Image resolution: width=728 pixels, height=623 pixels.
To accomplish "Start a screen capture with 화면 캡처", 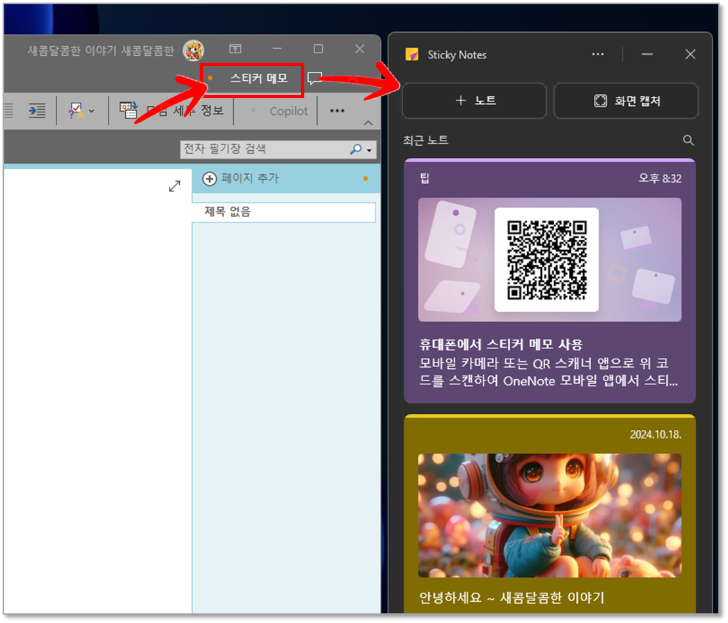I will tap(626, 100).
